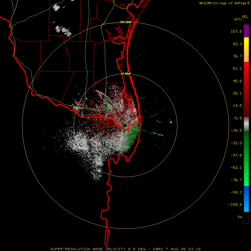
Task: Select the 45.6 velocity scale value
Action: tap(237, 81)
